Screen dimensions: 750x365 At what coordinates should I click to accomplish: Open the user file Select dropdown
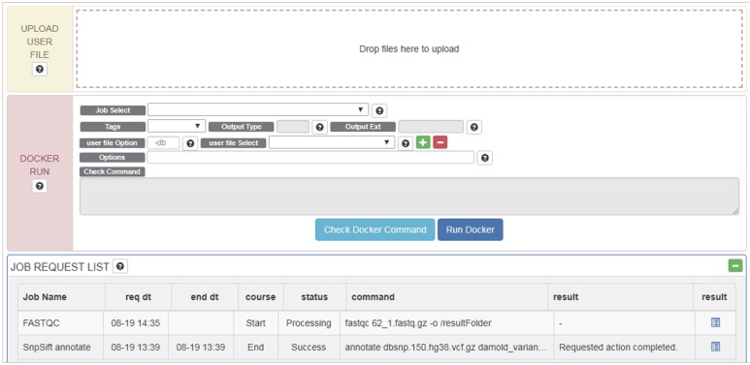[x=332, y=142]
